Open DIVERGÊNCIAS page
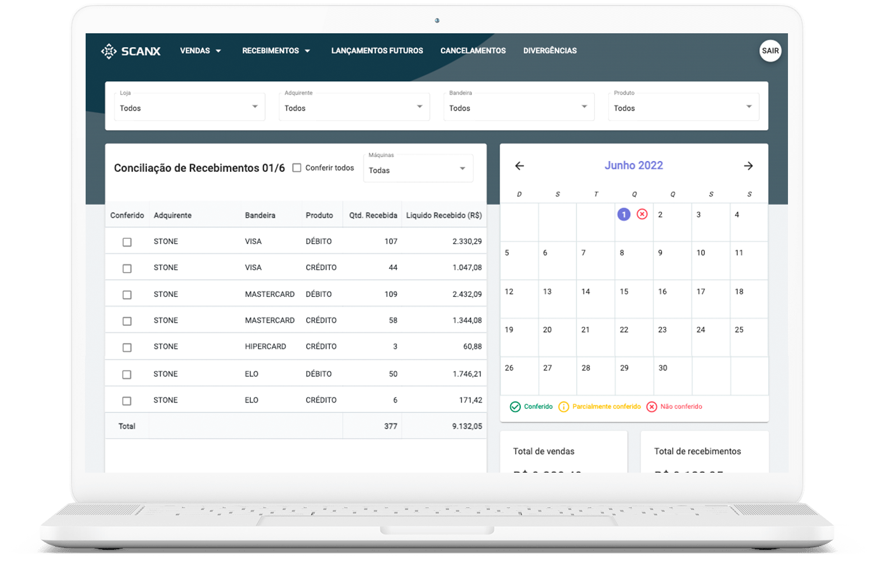Image resolution: width=873 pixels, height=571 pixels. click(550, 51)
